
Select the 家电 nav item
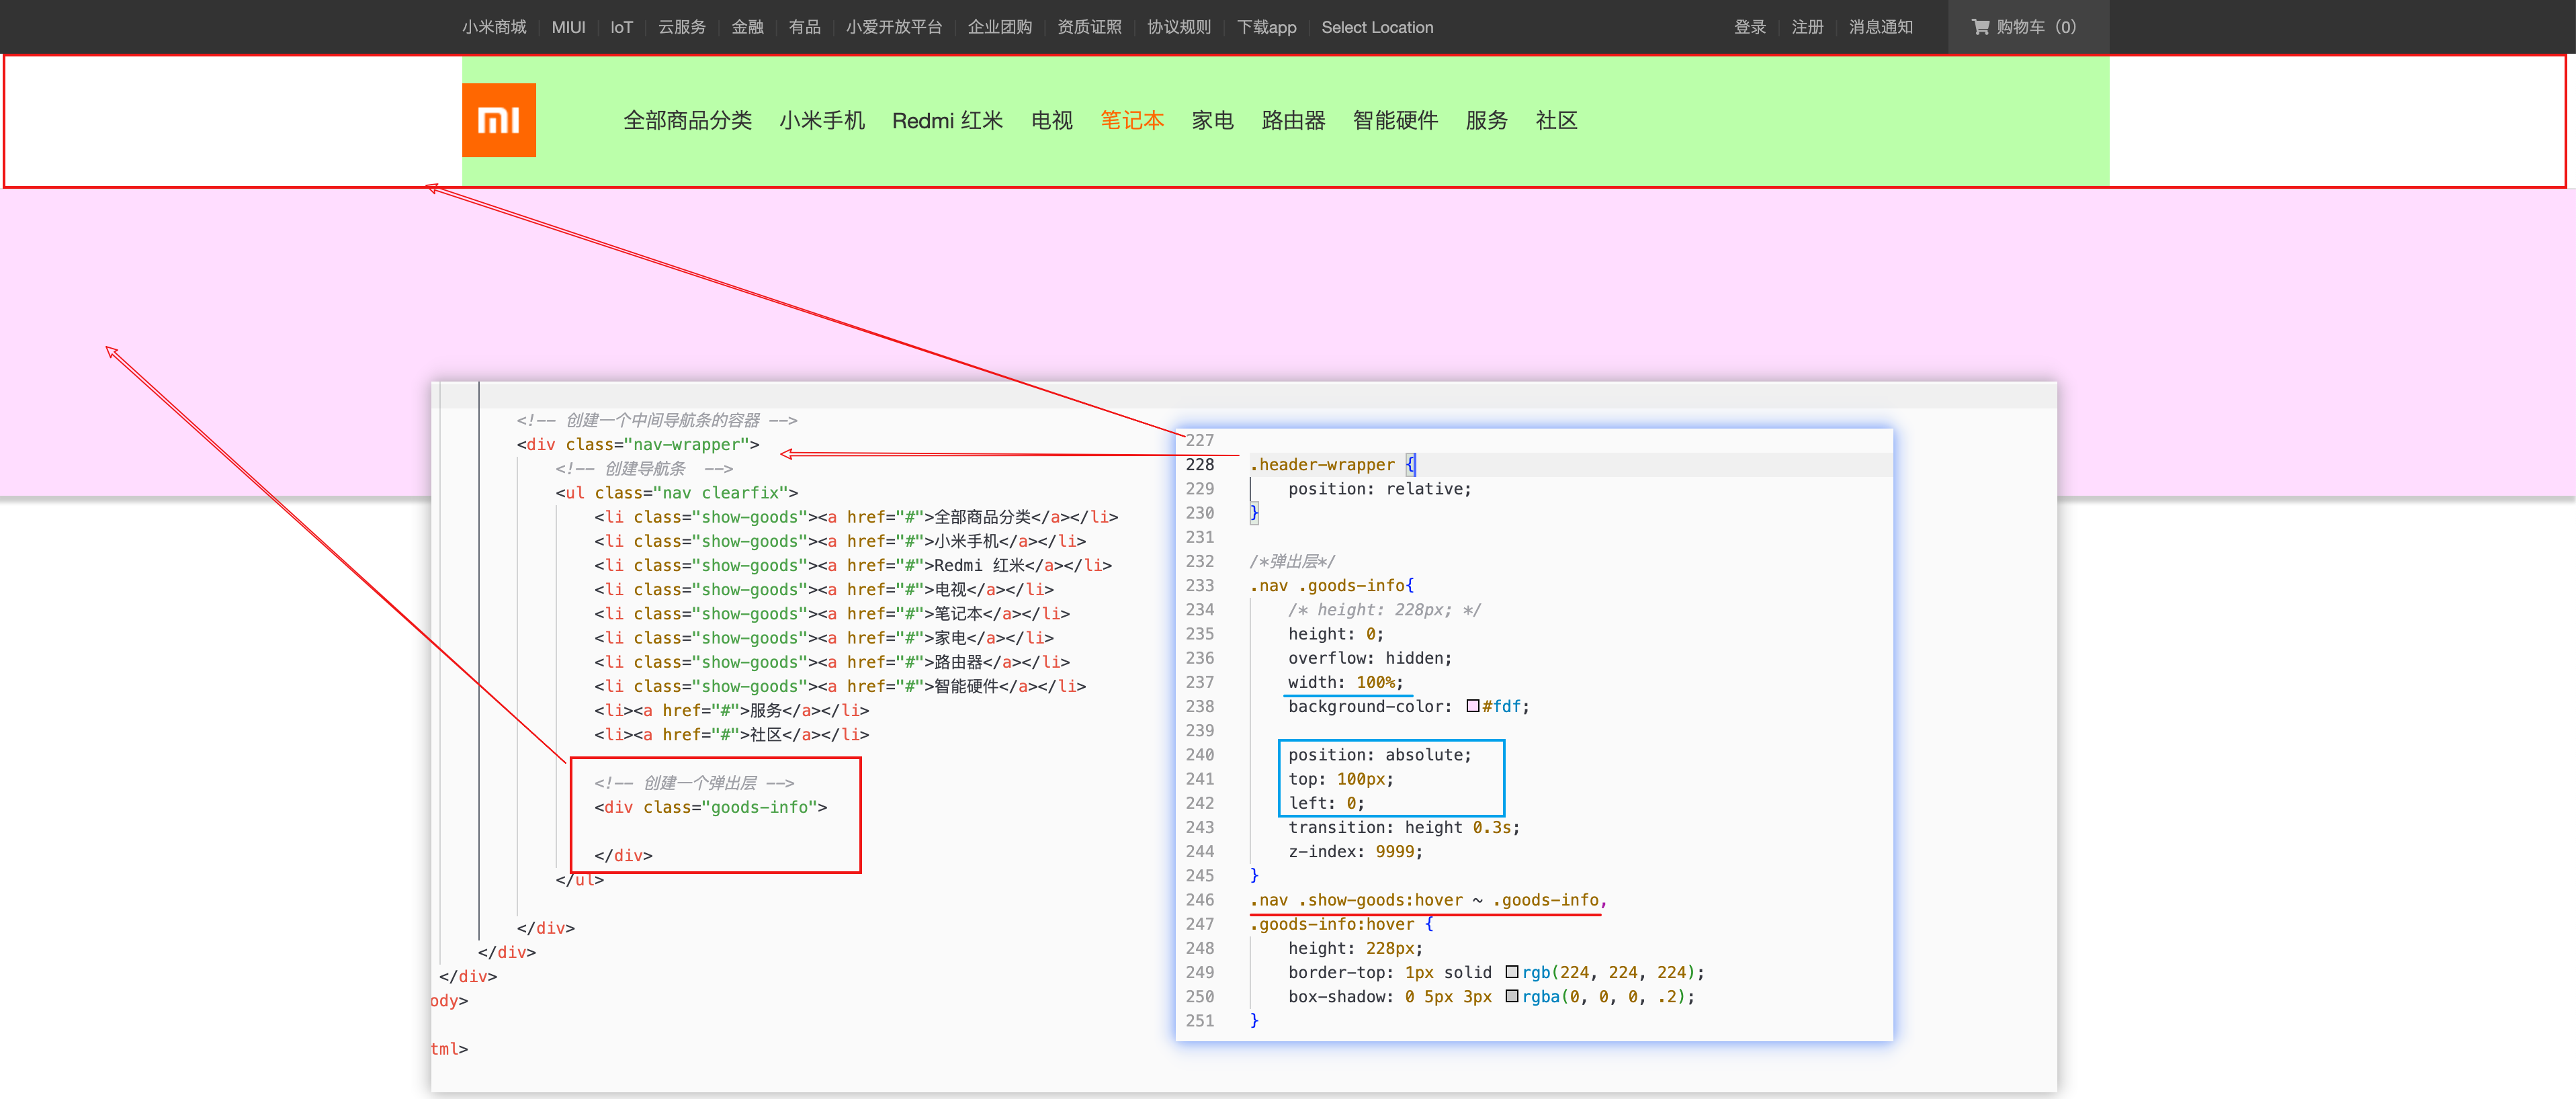pyautogui.click(x=1212, y=120)
